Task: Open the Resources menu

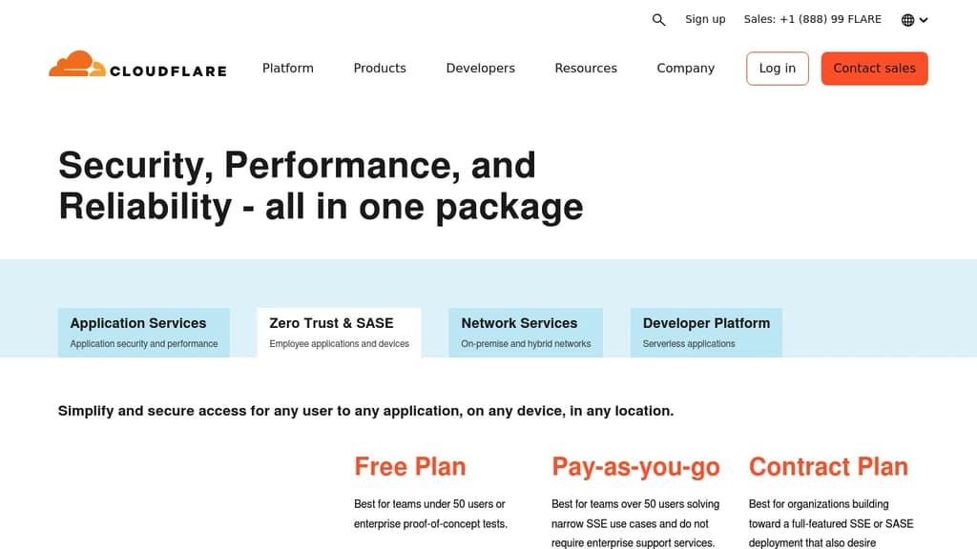Action: coord(586,69)
